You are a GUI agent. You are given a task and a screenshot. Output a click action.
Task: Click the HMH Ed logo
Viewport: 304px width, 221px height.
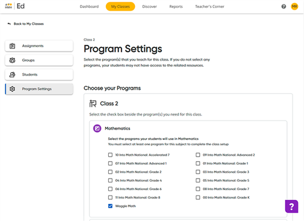[x=15, y=6]
